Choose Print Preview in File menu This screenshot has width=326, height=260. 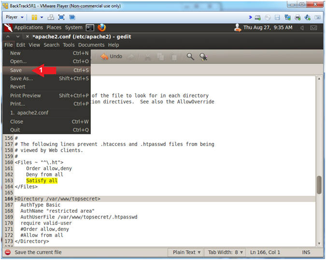point(47,96)
